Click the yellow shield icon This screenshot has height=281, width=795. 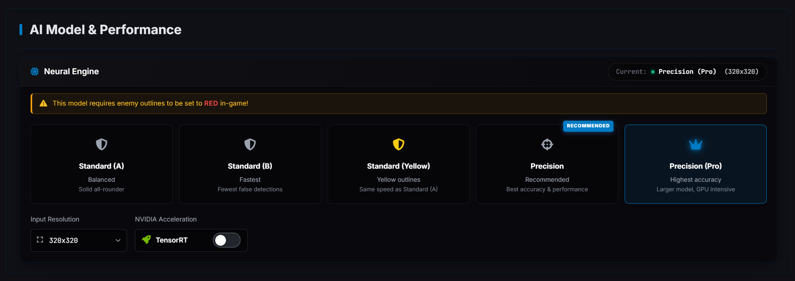click(x=399, y=144)
